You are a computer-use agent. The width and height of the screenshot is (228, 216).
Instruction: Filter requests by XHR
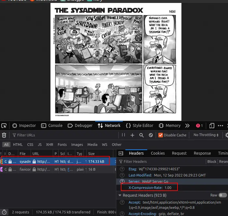coord(50,145)
